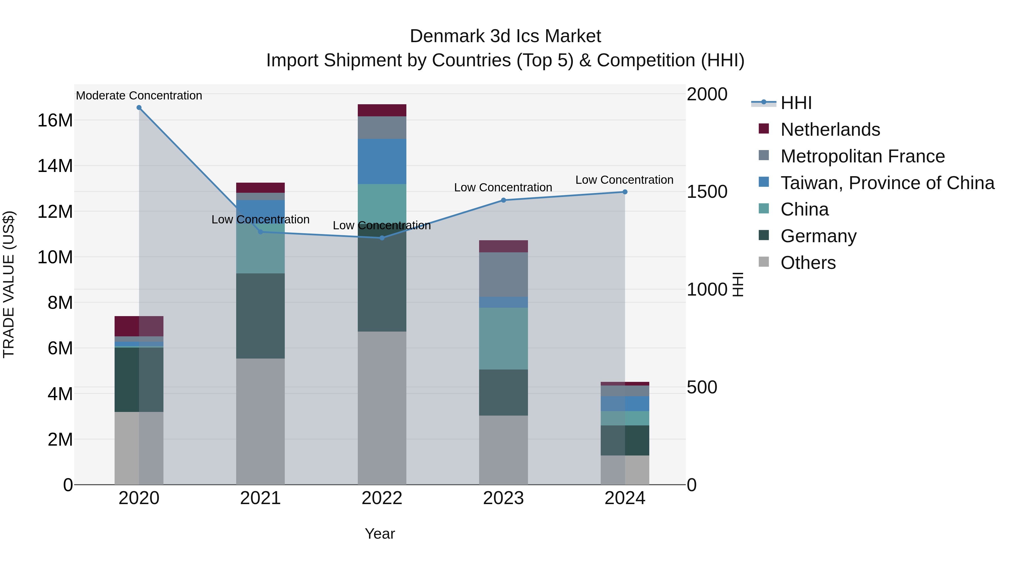The height and width of the screenshot is (569, 1011).
Task: Toggle the Metropolitan France legend item
Action: click(852, 156)
